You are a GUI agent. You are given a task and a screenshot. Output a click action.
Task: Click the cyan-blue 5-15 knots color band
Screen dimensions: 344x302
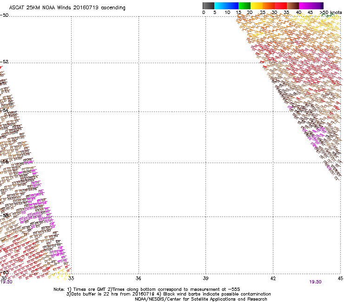click(226, 6)
